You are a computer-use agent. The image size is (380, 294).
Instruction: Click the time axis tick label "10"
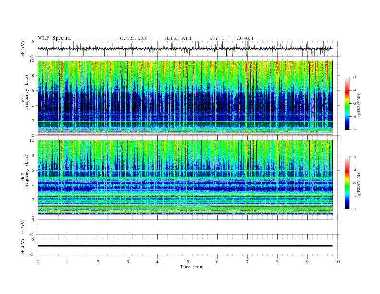click(337, 262)
